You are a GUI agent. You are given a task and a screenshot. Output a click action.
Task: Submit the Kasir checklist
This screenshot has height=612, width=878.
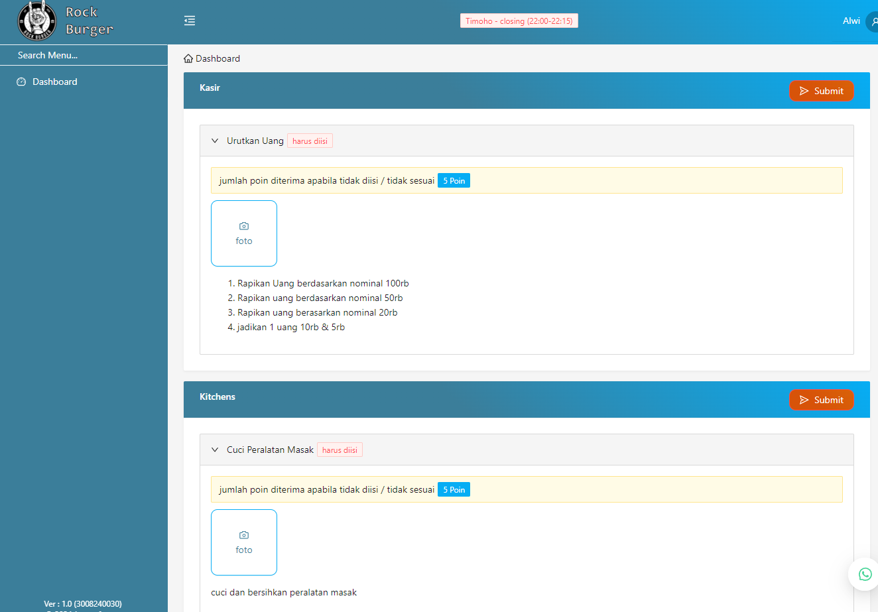(821, 91)
